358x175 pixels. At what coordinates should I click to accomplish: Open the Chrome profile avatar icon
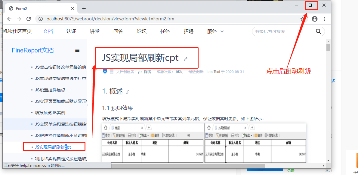tap(315, 19)
